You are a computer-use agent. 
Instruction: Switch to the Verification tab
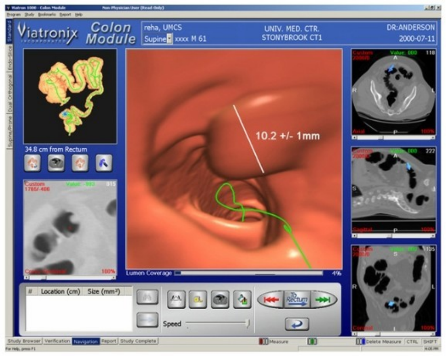pyautogui.click(x=57, y=341)
